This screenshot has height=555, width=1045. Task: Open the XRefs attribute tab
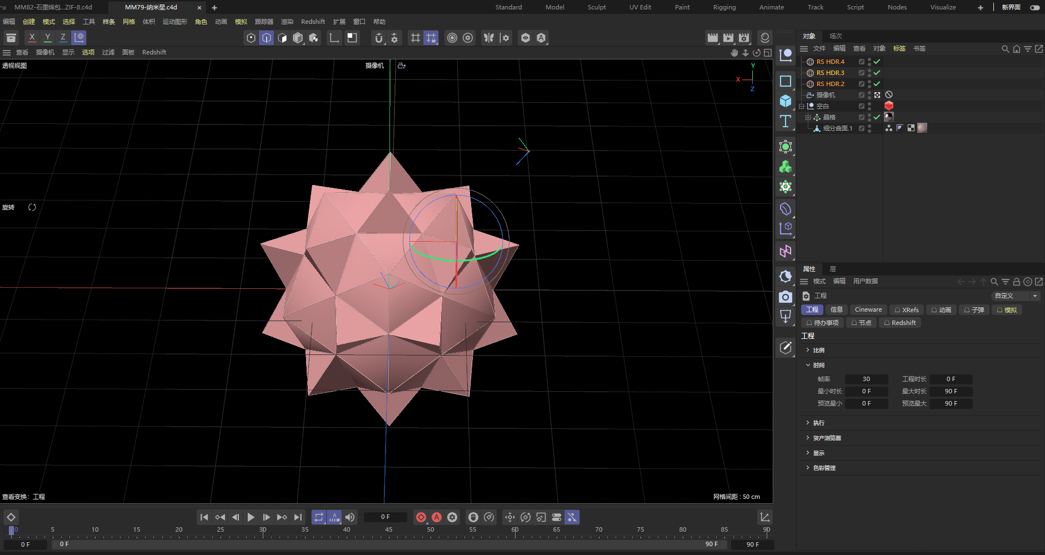pyautogui.click(x=907, y=309)
